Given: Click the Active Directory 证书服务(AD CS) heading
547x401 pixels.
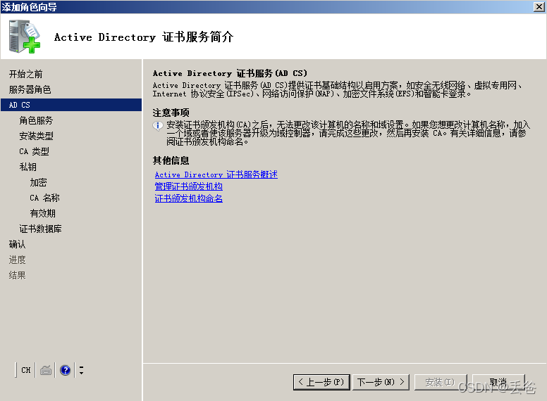Looking at the screenshot, I should coord(230,73).
